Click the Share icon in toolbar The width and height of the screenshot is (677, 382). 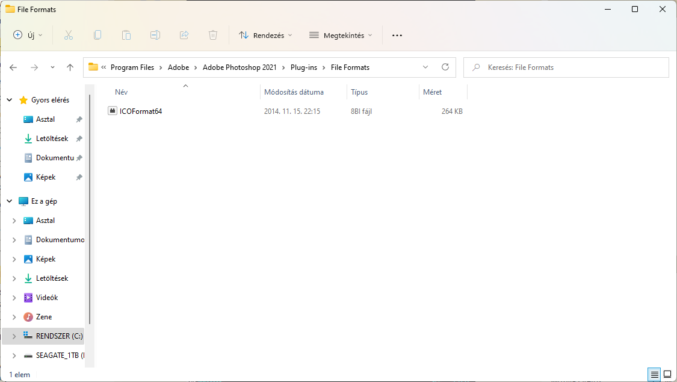[184, 35]
